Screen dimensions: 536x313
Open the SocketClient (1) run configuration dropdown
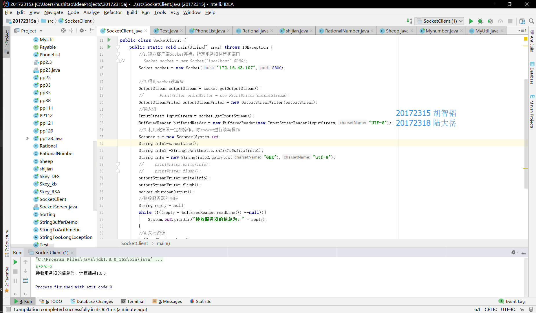click(440, 21)
